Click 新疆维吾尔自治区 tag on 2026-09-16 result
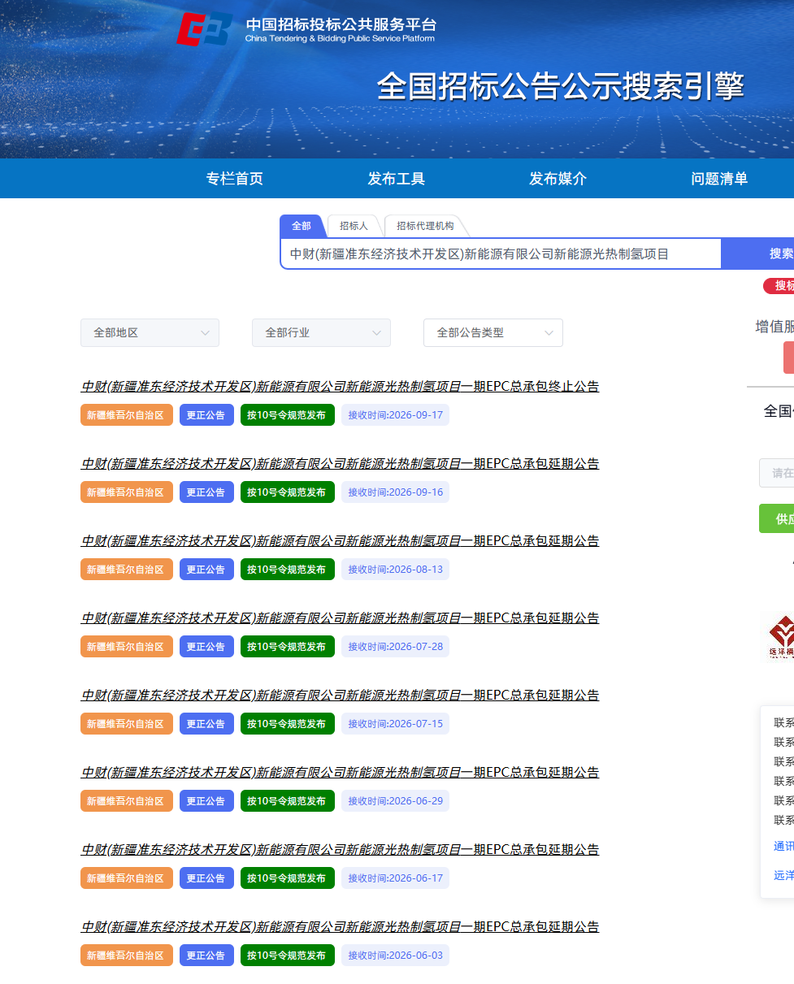The image size is (794, 984). (x=127, y=492)
